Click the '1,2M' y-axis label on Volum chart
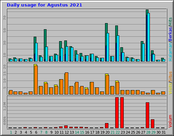 click(4, 106)
